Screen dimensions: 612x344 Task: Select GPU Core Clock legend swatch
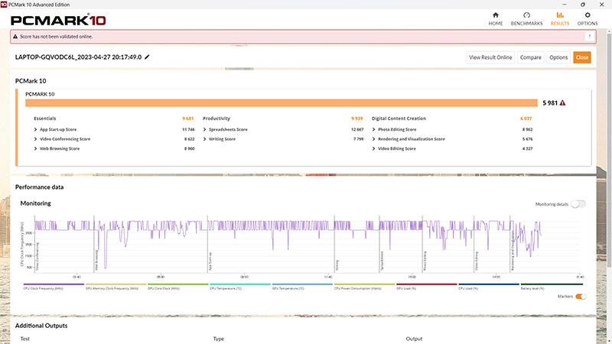point(178,284)
